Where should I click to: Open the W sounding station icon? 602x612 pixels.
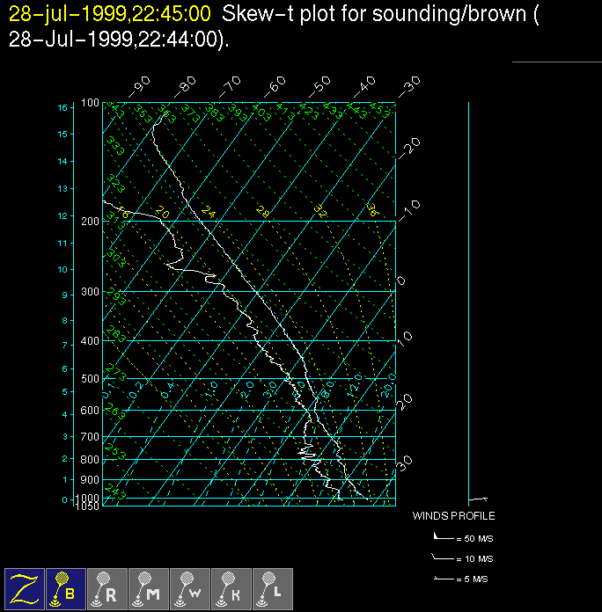click(x=190, y=588)
